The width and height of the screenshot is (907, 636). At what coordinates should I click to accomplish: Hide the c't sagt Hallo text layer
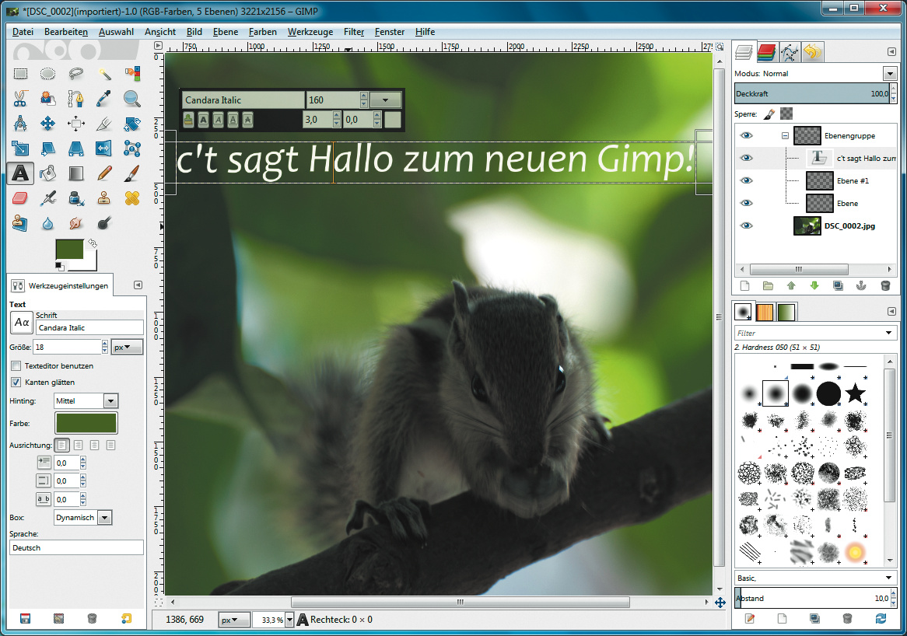tap(747, 158)
